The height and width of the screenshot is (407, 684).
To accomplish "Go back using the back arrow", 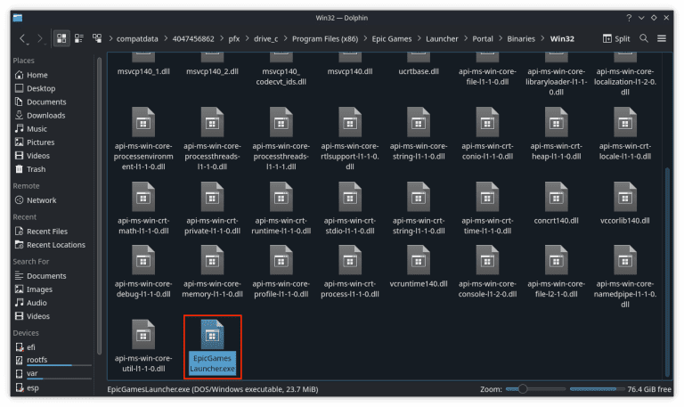I will click(22, 39).
